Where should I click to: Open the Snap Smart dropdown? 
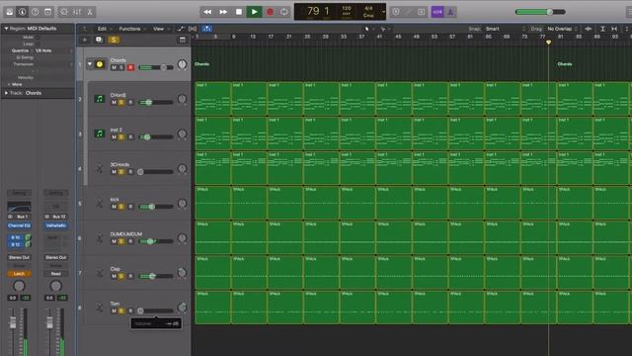[x=506, y=29]
